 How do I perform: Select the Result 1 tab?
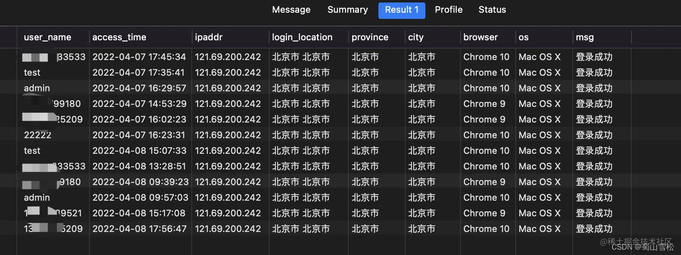(402, 10)
